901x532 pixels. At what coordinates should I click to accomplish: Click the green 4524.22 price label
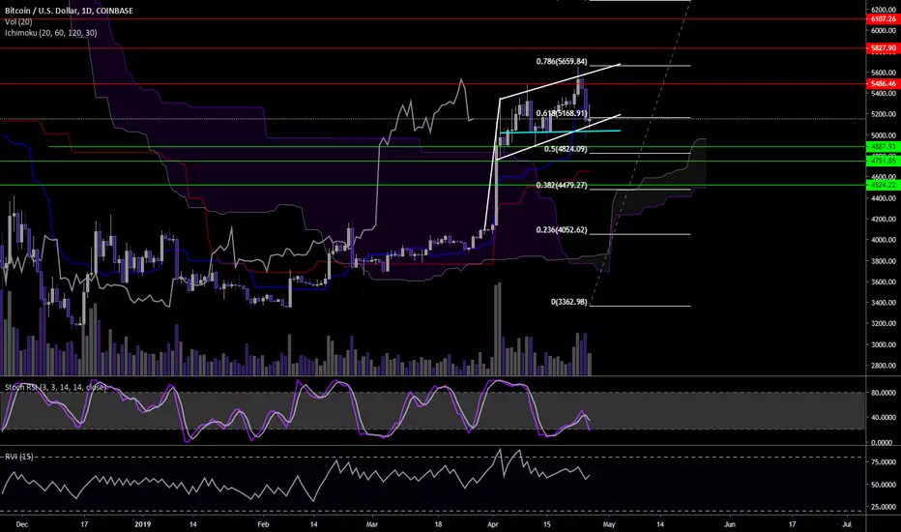click(883, 185)
